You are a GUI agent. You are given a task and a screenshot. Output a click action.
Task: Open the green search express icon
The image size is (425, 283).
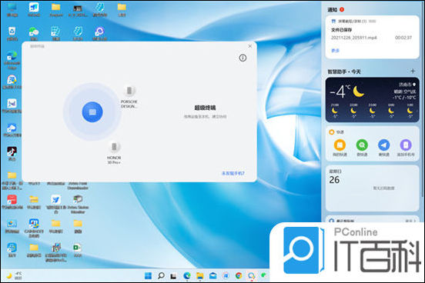tap(362, 145)
